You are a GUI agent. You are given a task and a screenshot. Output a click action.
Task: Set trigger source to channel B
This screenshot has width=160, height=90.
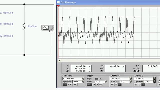97,85
